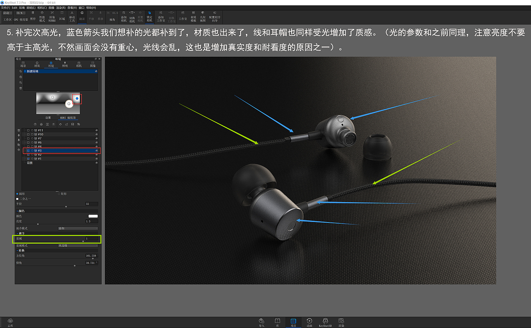
Task: Click the 亮度 brightness slider handle
Action: tap(38, 224)
